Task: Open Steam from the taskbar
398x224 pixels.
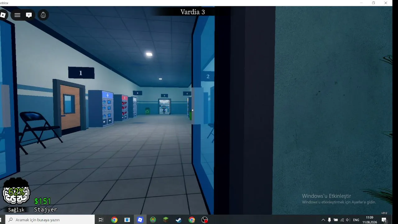Action: 179,220
